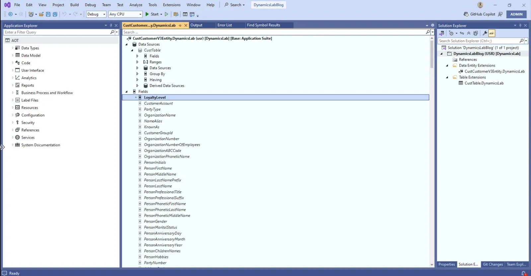
Task: Expand Ranges node under CustTable
Action: tap(137, 62)
